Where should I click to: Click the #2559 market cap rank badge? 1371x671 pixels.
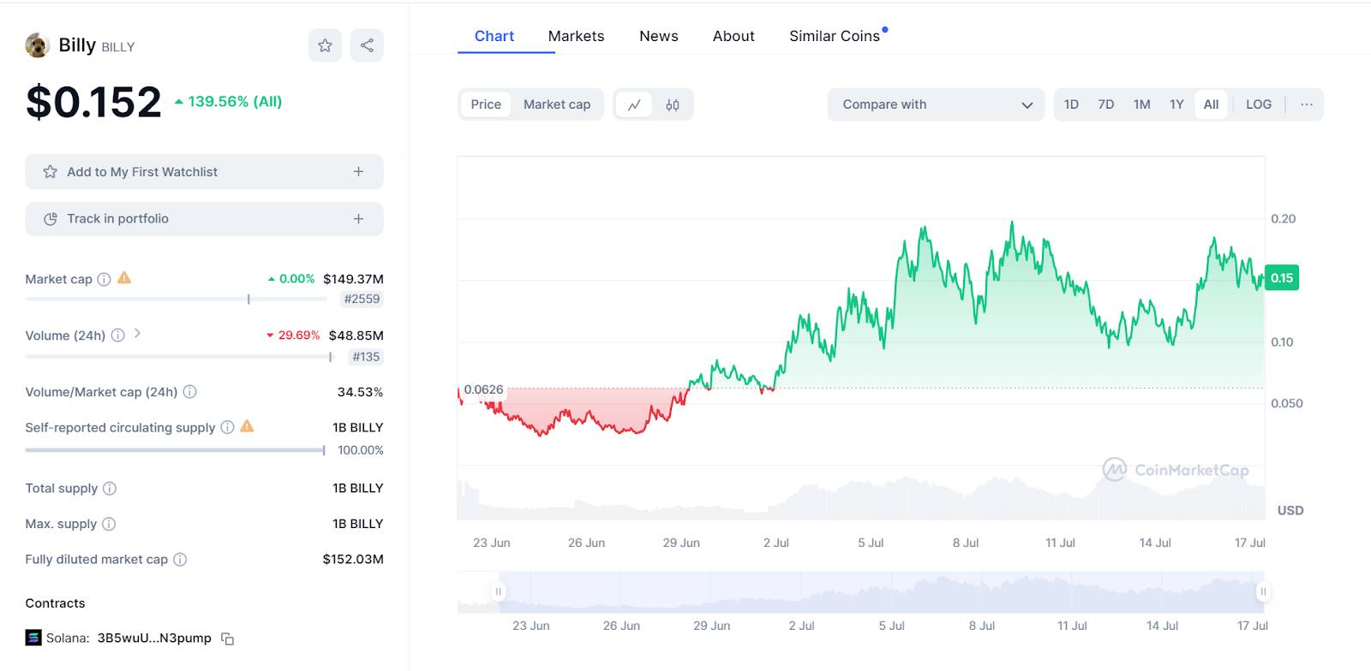362,299
